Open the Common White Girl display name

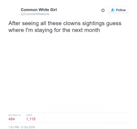point(39,10)
